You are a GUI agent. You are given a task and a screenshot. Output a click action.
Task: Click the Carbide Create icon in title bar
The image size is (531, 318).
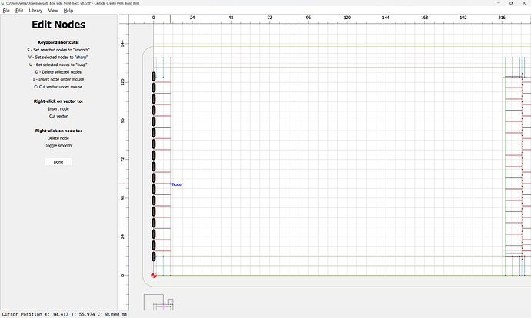coord(3,3)
